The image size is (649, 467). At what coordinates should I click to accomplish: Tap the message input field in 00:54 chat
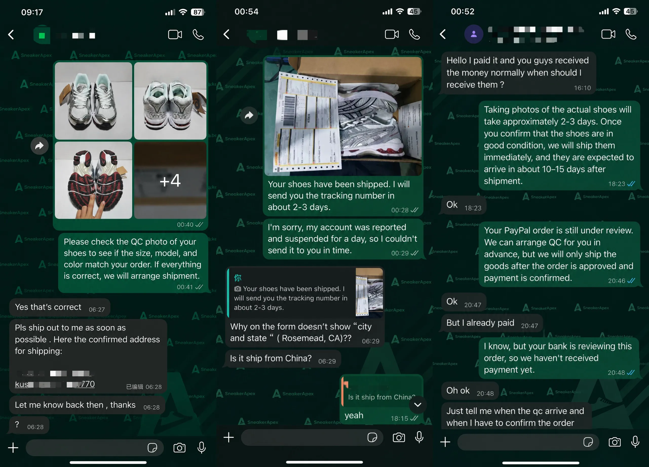[x=312, y=438]
